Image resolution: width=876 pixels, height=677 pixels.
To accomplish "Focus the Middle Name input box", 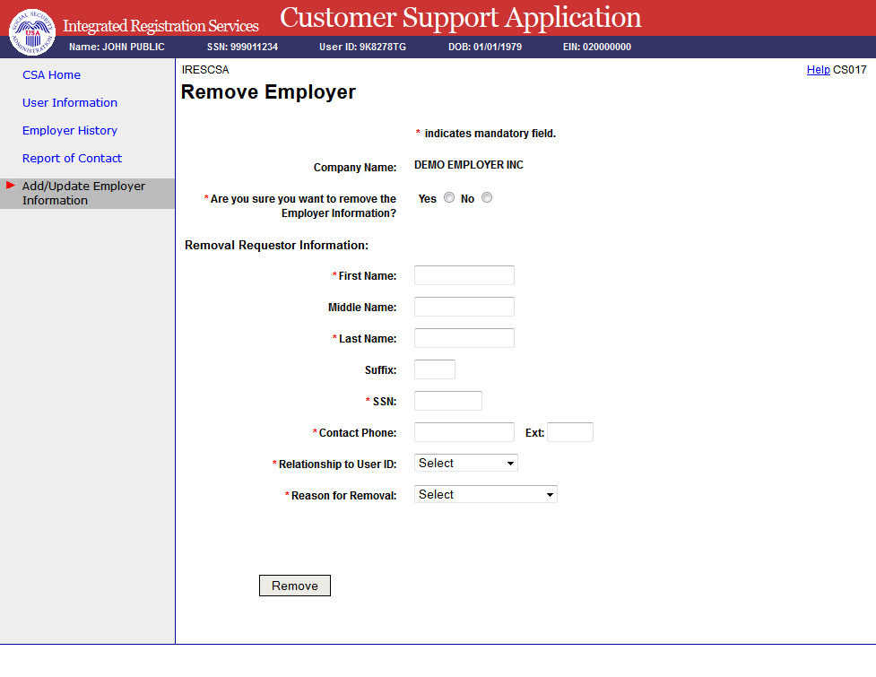I will (x=464, y=307).
